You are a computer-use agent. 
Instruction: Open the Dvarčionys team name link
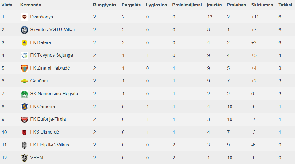[41, 17]
